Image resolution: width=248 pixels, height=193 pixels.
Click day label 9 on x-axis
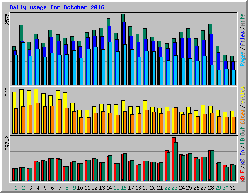click(74, 188)
